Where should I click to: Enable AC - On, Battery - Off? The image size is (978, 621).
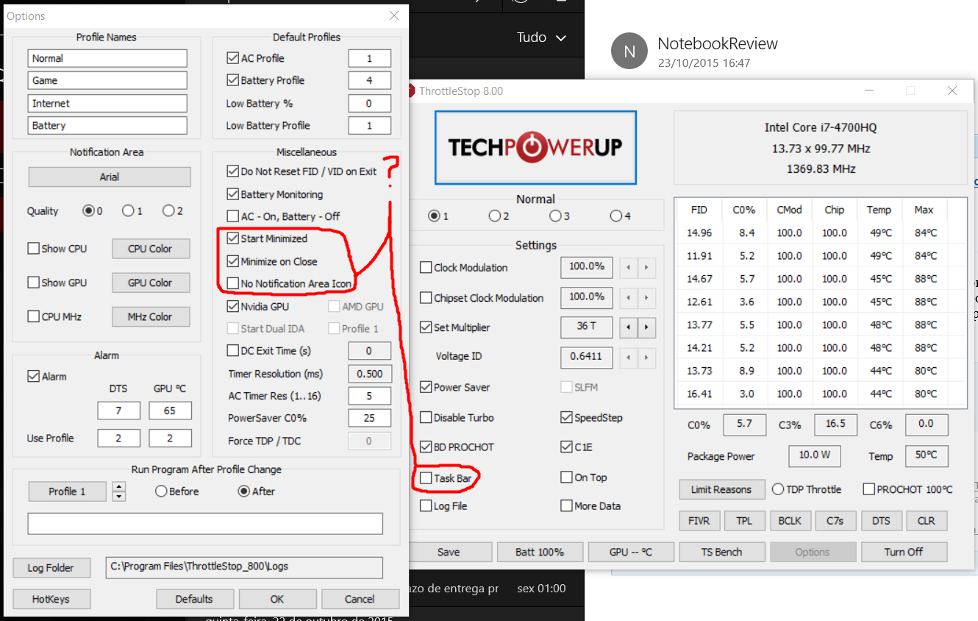232,216
